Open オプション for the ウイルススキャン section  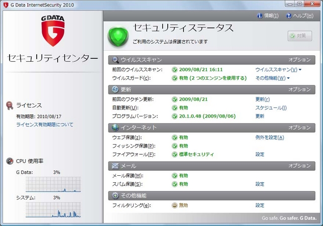[299, 60]
